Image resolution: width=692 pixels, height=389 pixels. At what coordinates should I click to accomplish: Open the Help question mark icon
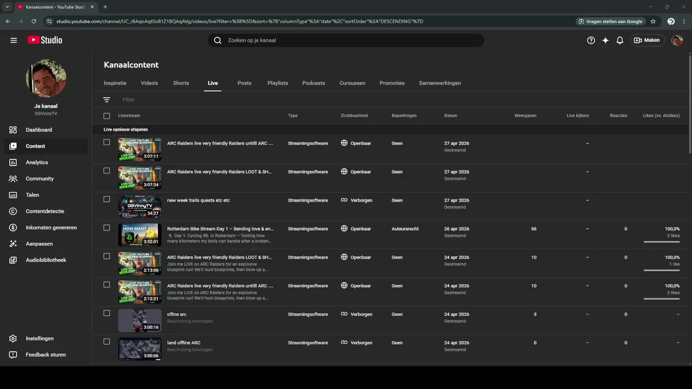[591, 40]
